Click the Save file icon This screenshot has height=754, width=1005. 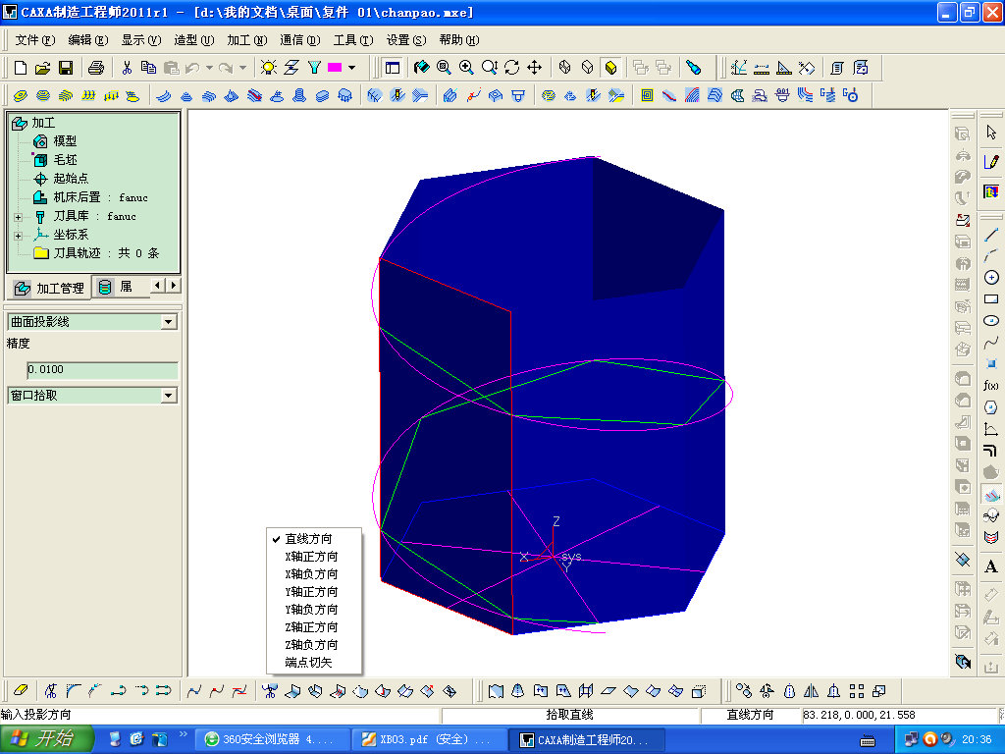tap(66, 68)
